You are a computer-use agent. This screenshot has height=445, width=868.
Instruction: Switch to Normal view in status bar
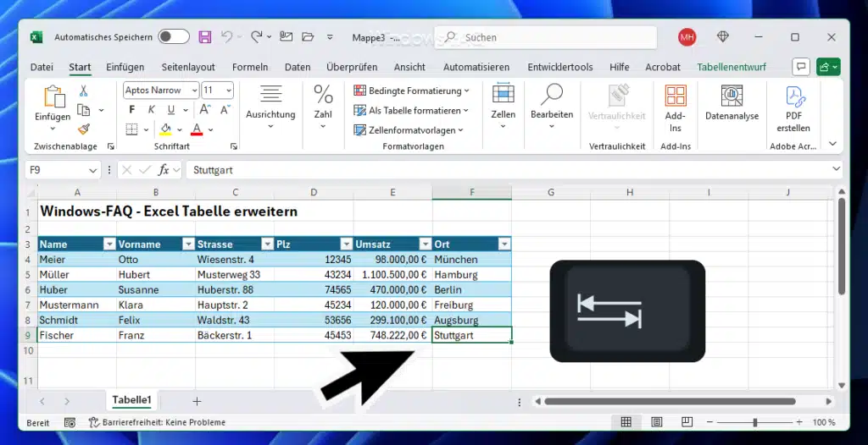click(626, 422)
